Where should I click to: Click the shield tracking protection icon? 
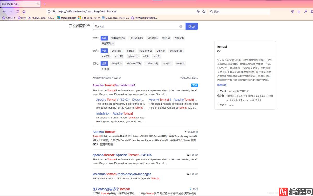(49, 11)
